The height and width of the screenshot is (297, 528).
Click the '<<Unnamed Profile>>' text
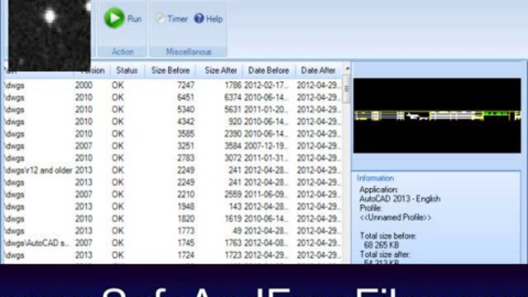pyautogui.click(x=395, y=217)
